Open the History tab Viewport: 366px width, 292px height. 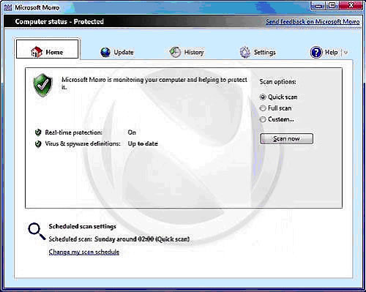[x=194, y=52]
